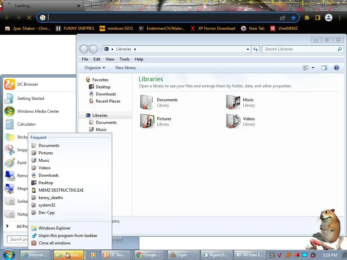Open the windows ISOS bookmark
This screenshot has width=347, height=260.
click(x=117, y=28)
